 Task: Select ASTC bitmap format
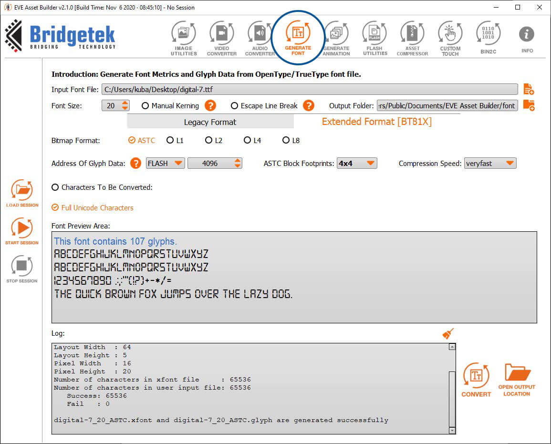(142, 141)
